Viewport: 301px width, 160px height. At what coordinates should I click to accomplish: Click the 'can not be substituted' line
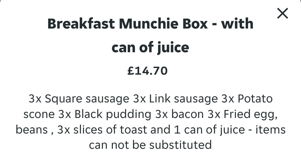tap(150, 145)
